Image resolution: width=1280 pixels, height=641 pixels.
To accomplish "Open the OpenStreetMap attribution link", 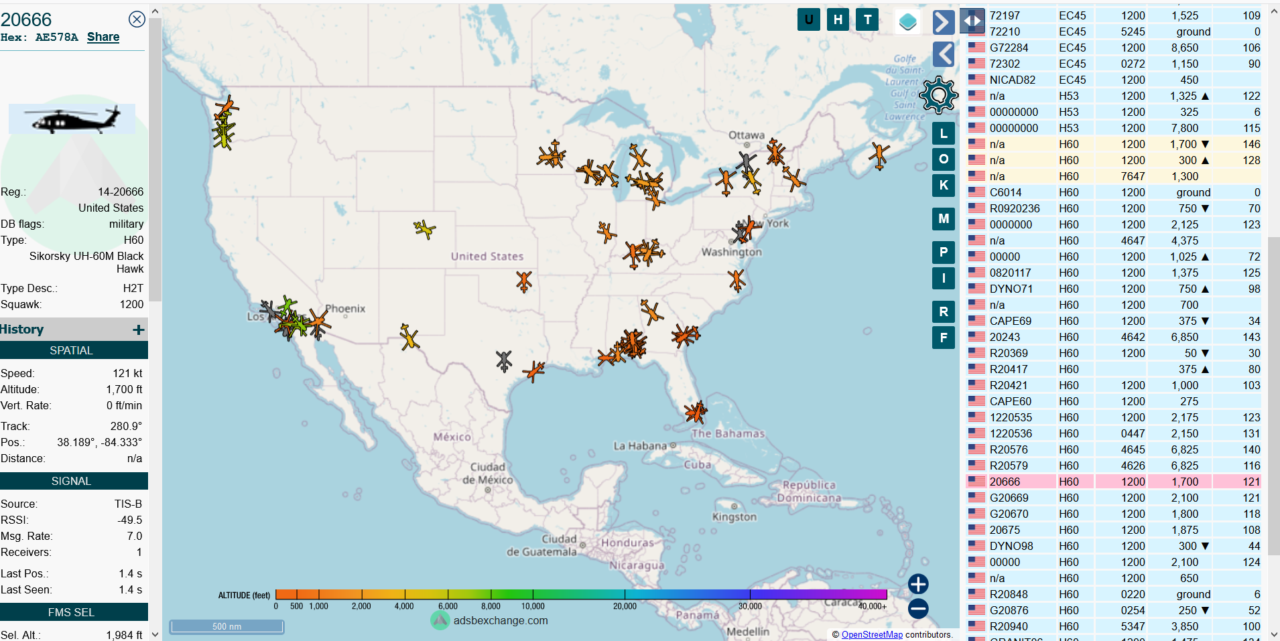I will point(872,634).
